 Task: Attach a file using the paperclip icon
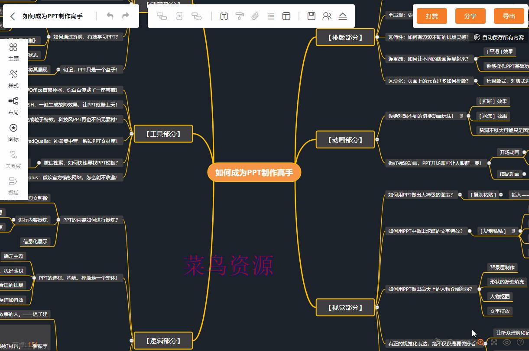[255, 16]
